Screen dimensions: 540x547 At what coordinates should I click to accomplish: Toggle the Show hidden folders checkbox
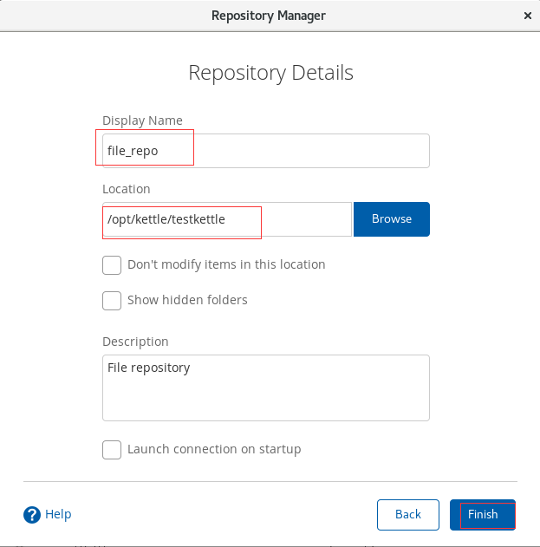click(112, 301)
